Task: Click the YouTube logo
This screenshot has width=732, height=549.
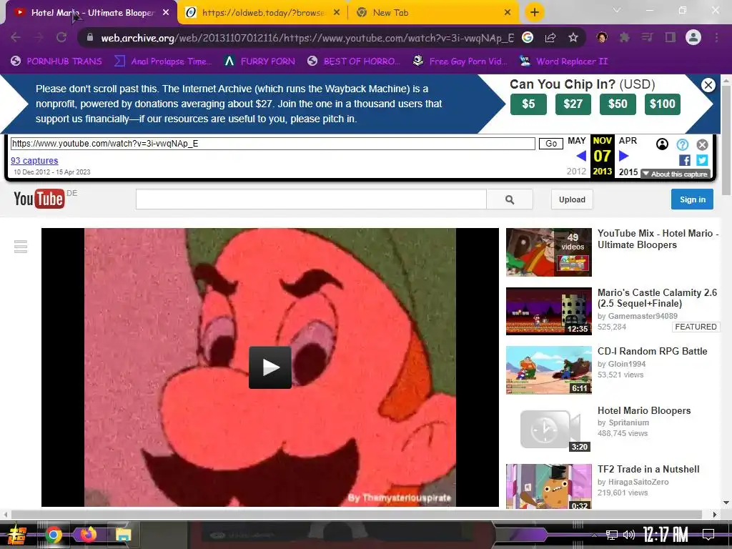Action: click(39, 199)
